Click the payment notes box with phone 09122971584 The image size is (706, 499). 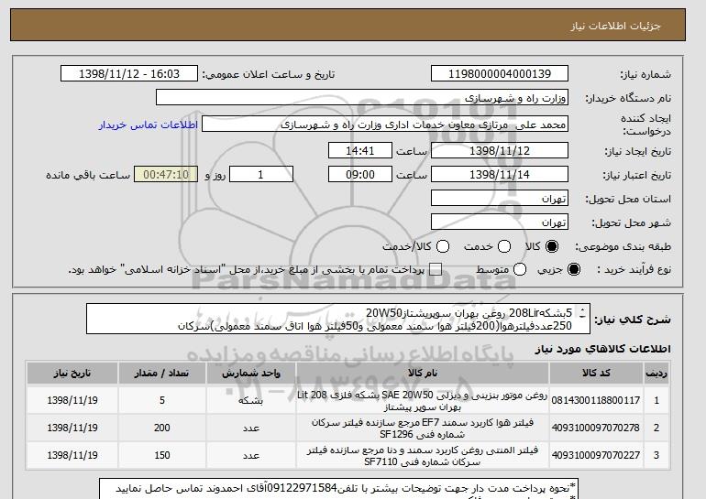click(x=338, y=489)
